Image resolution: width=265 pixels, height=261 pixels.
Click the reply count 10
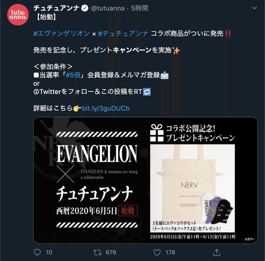tap(49, 252)
